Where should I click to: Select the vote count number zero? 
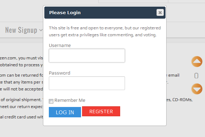coord(196,76)
